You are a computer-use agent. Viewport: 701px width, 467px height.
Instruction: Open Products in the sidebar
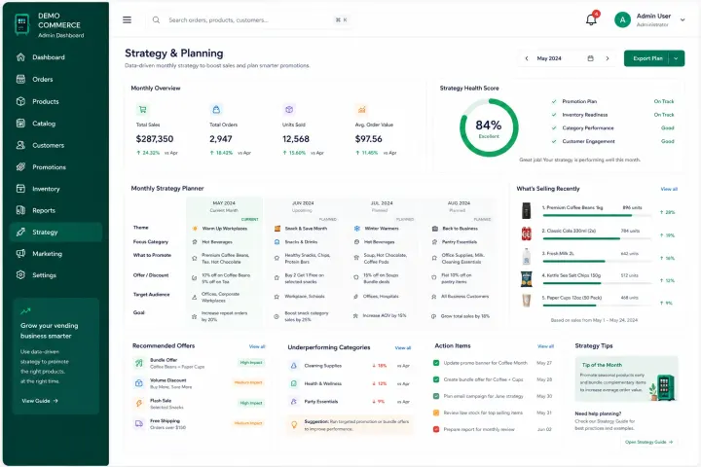[55, 101]
